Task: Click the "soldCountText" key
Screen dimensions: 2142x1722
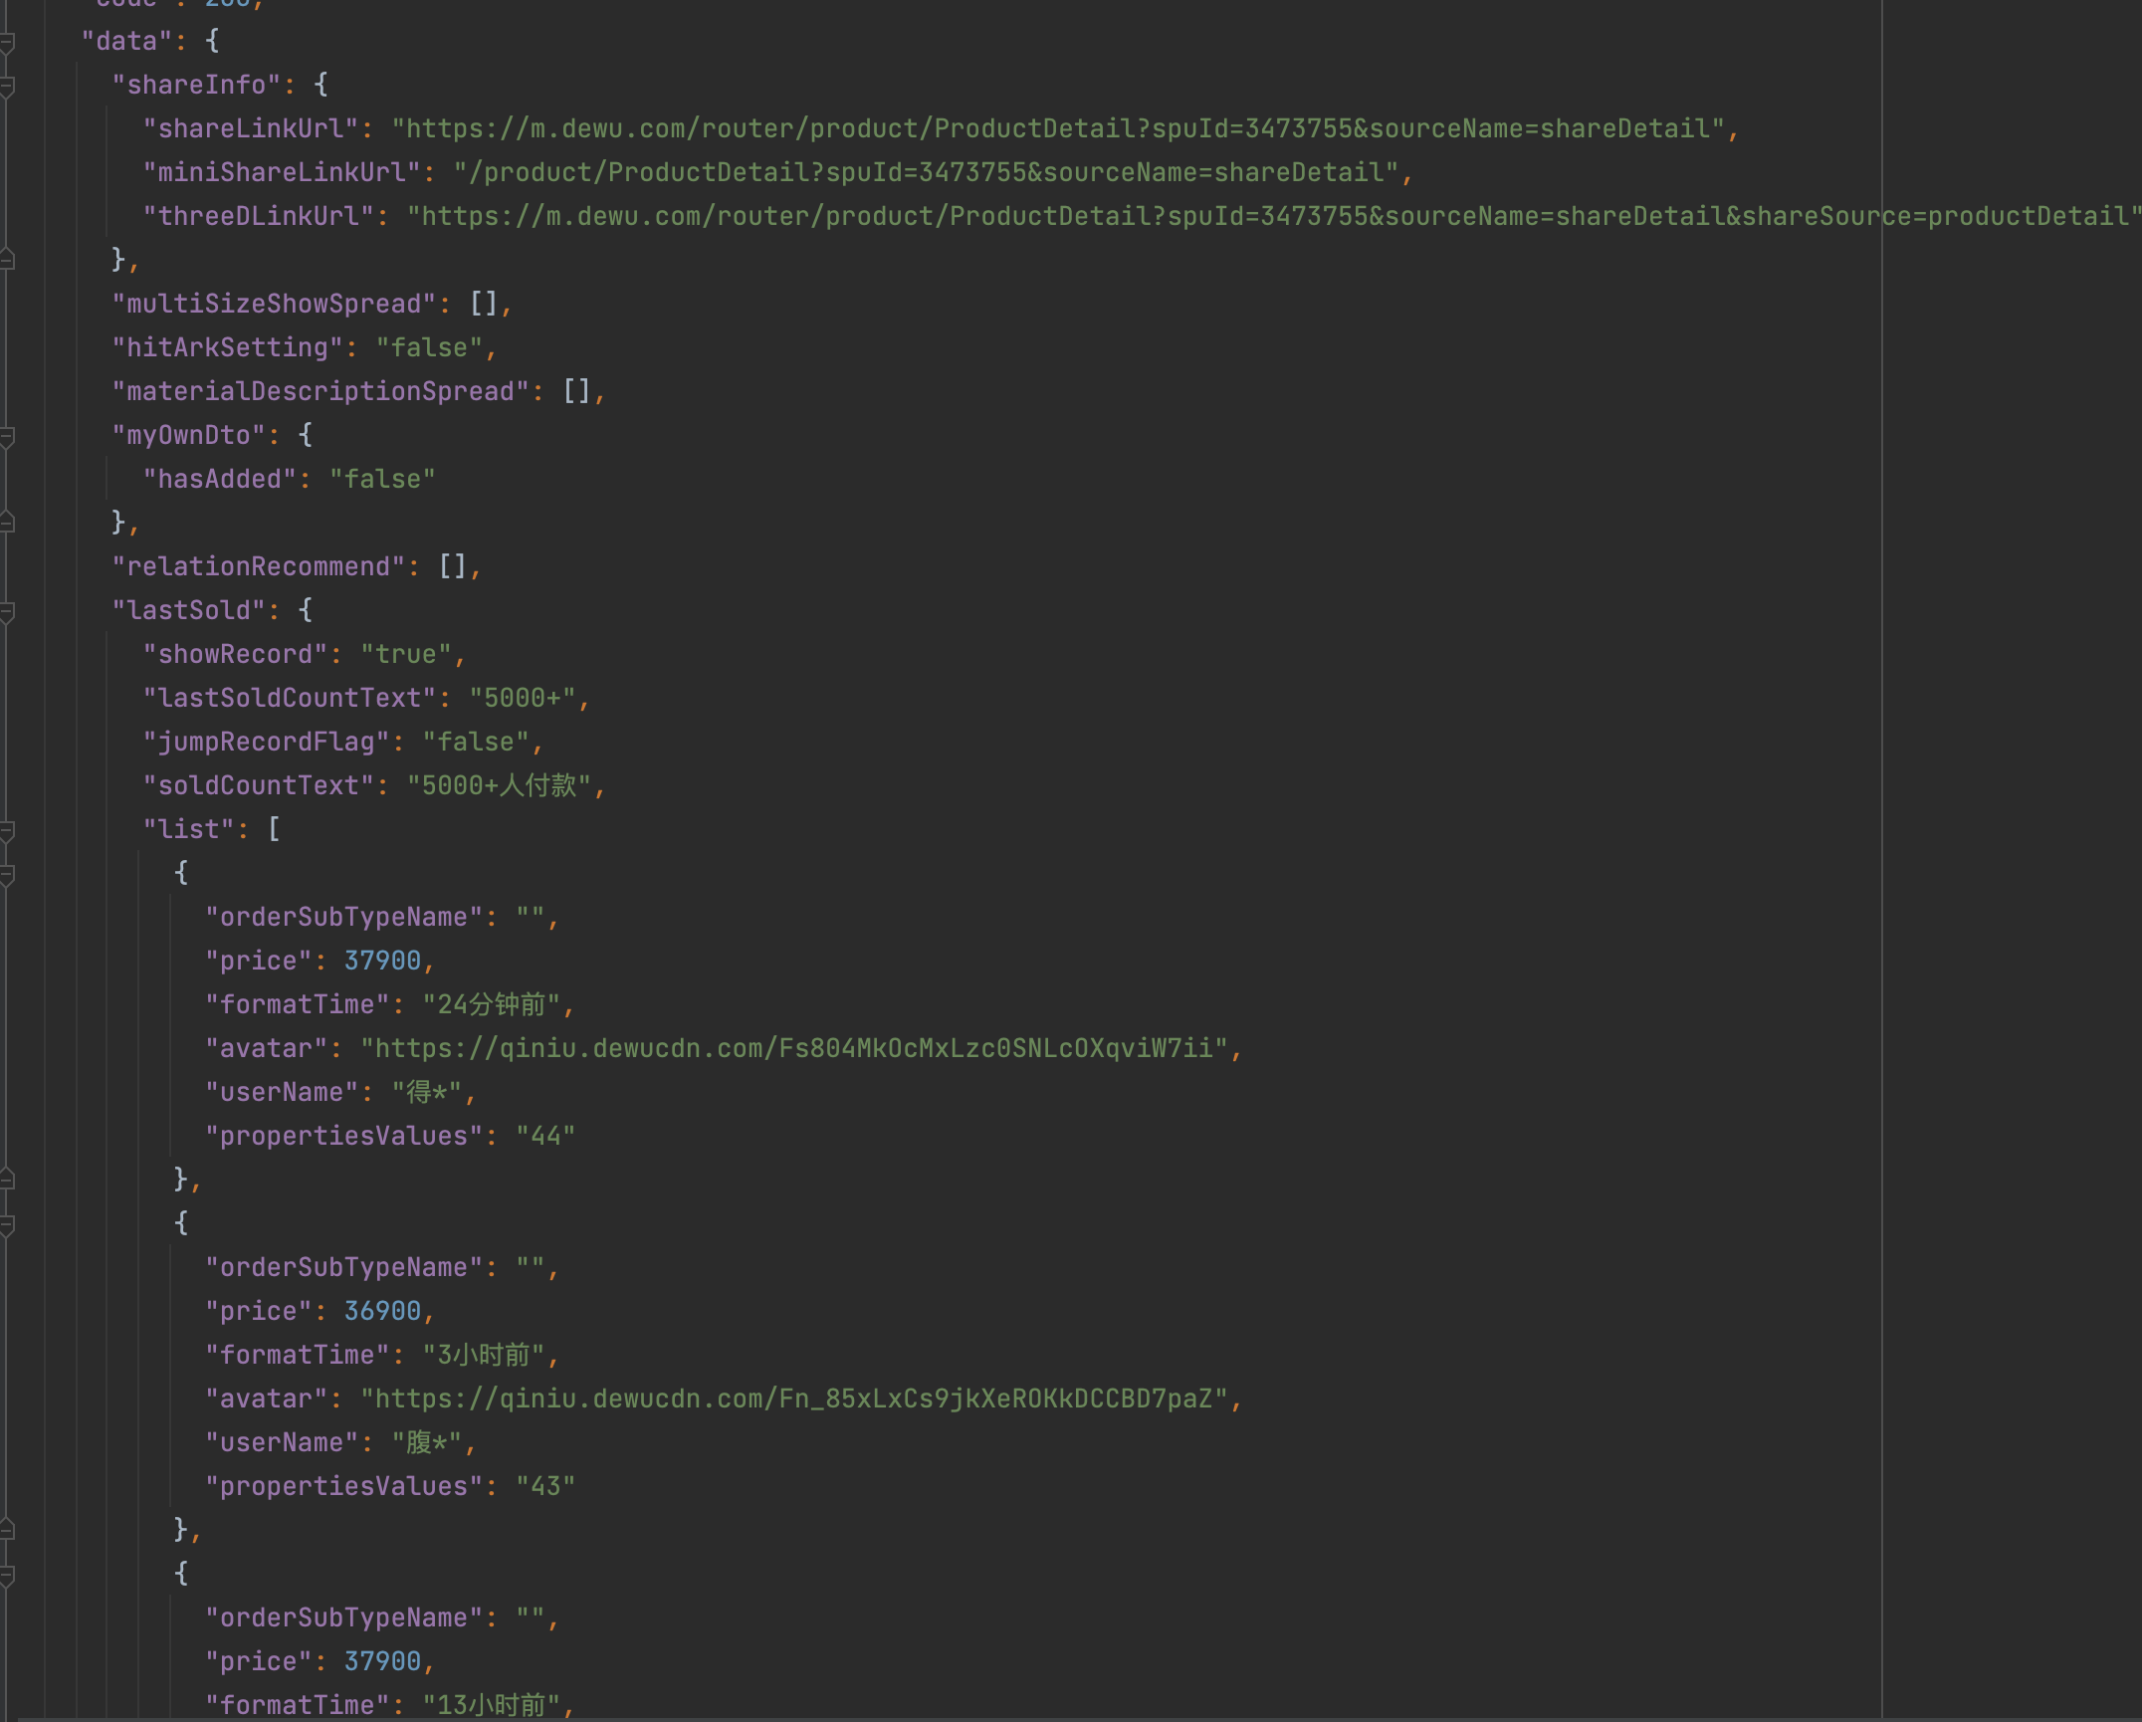Action: [259, 785]
